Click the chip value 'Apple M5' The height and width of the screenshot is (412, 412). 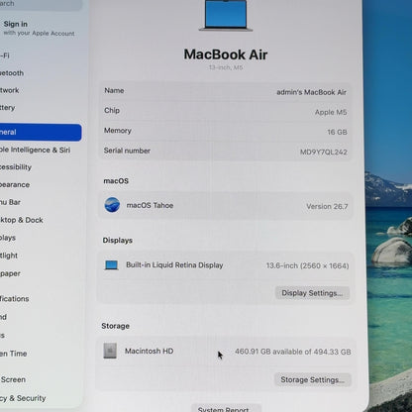[x=331, y=112]
